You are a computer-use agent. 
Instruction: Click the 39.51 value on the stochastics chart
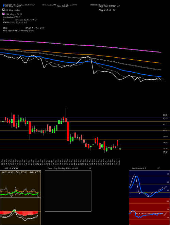pos(165,188)
